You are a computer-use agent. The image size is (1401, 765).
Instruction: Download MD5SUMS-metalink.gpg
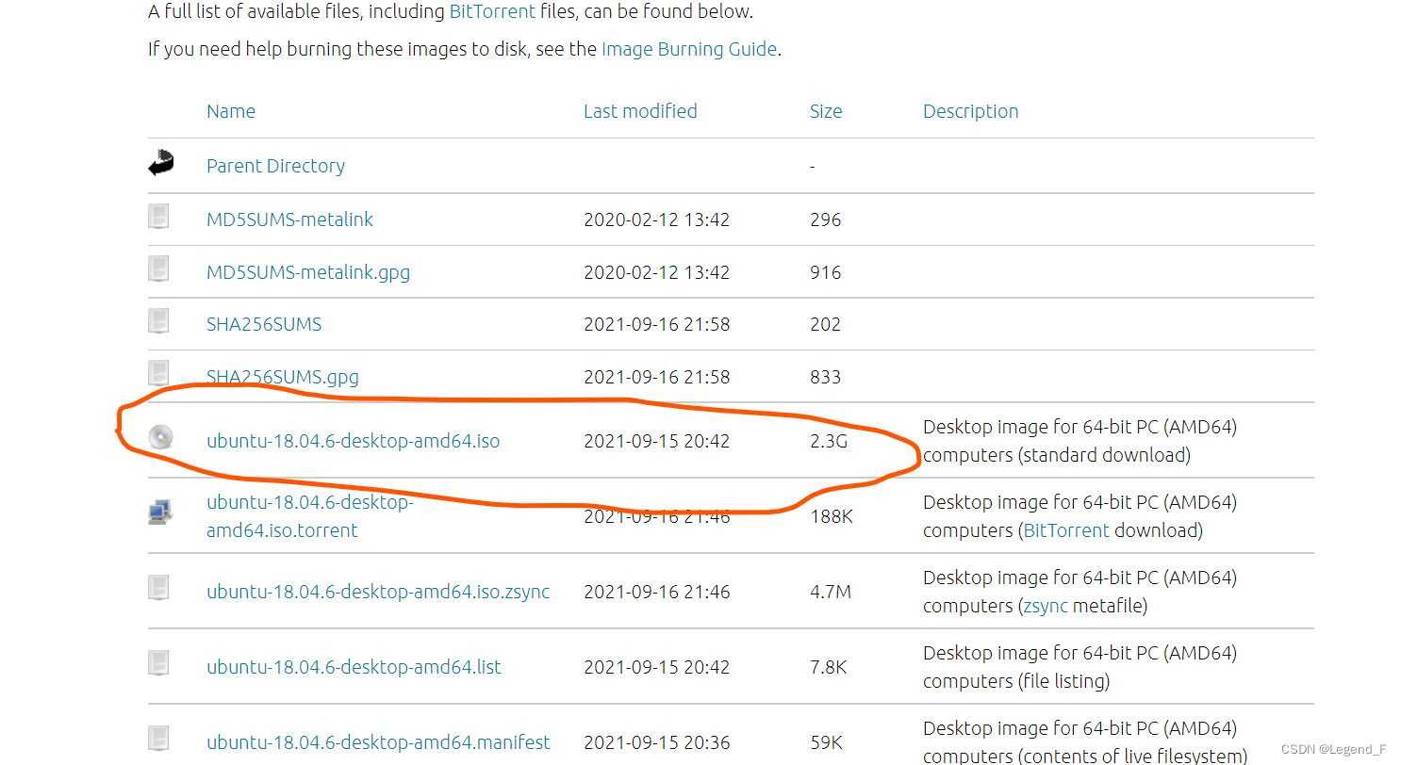pos(308,272)
